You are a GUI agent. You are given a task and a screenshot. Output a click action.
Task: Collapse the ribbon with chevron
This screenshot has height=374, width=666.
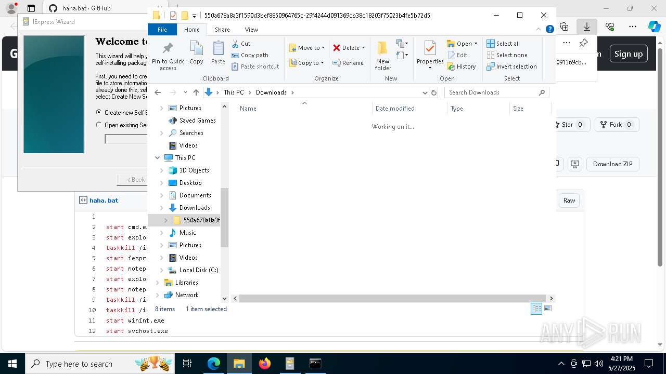click(539, 30)
